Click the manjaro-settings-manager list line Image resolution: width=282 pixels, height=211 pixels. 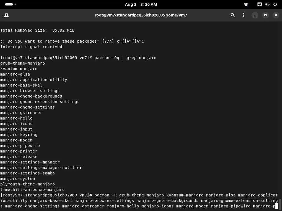30,162
